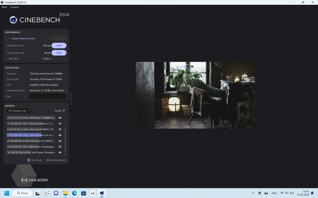
Task: Expand the hidden system tray icons chevron
Action: coord(253,193)
